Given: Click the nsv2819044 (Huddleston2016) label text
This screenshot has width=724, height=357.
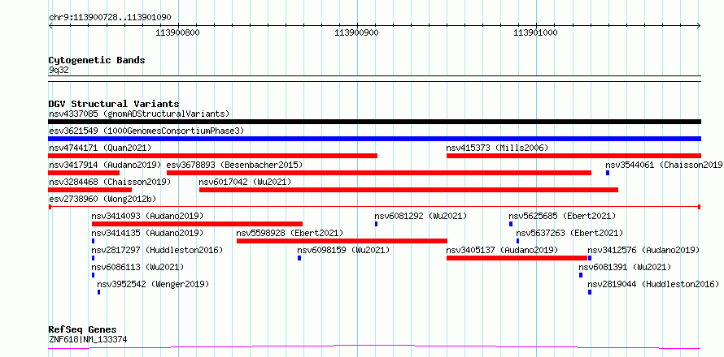Looking at the screenshot, I should click(653, 284).
